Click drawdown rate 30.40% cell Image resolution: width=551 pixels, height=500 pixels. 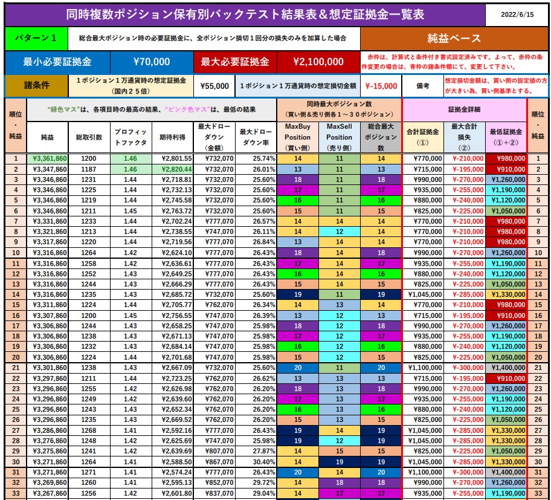click(x=256, y=462)
